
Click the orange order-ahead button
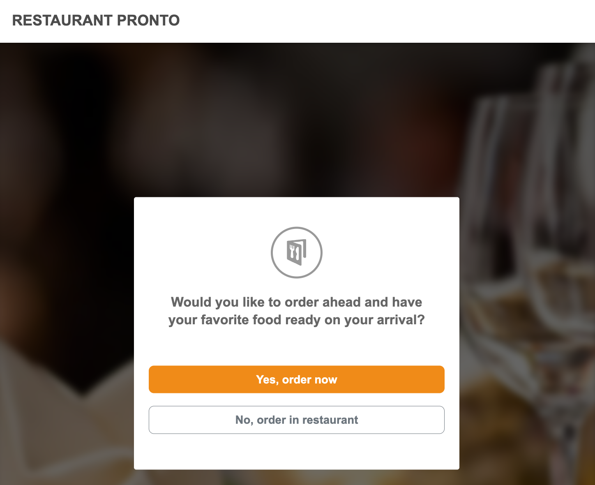coord(296,379)
